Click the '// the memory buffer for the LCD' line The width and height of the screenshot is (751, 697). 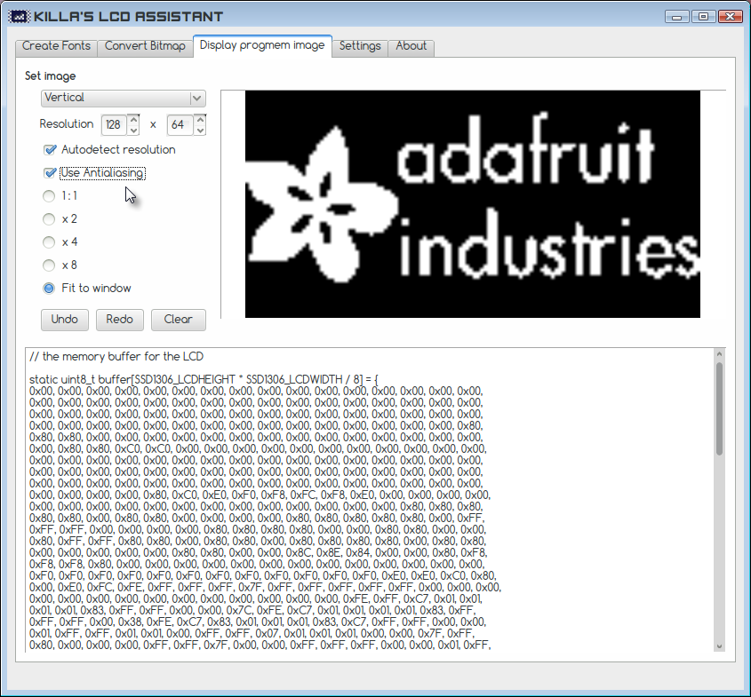pos(116,357)
